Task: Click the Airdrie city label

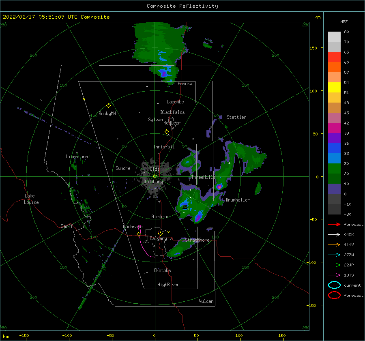Action: point(160,217)
